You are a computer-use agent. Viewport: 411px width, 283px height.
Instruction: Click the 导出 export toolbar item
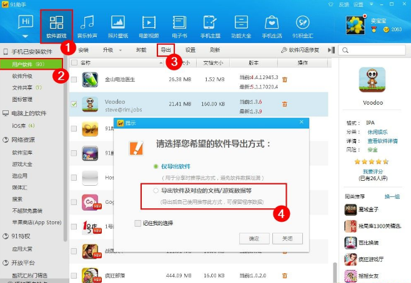[165, 49]
